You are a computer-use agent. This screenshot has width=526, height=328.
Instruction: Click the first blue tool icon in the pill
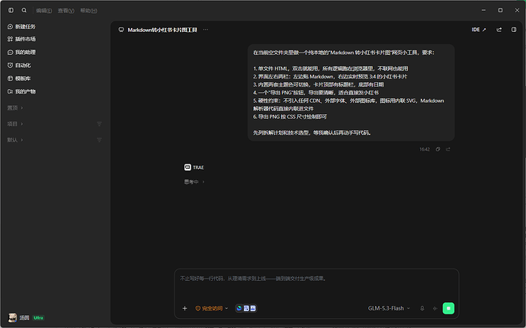pos(239,308)
